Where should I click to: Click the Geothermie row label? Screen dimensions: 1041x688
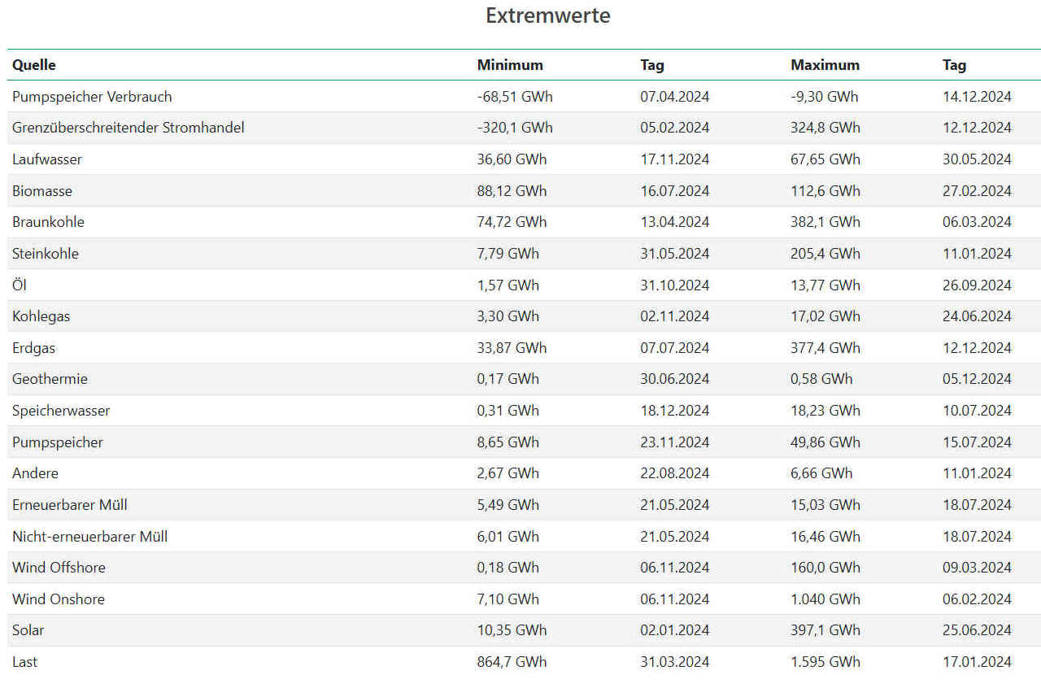[50, 379]
